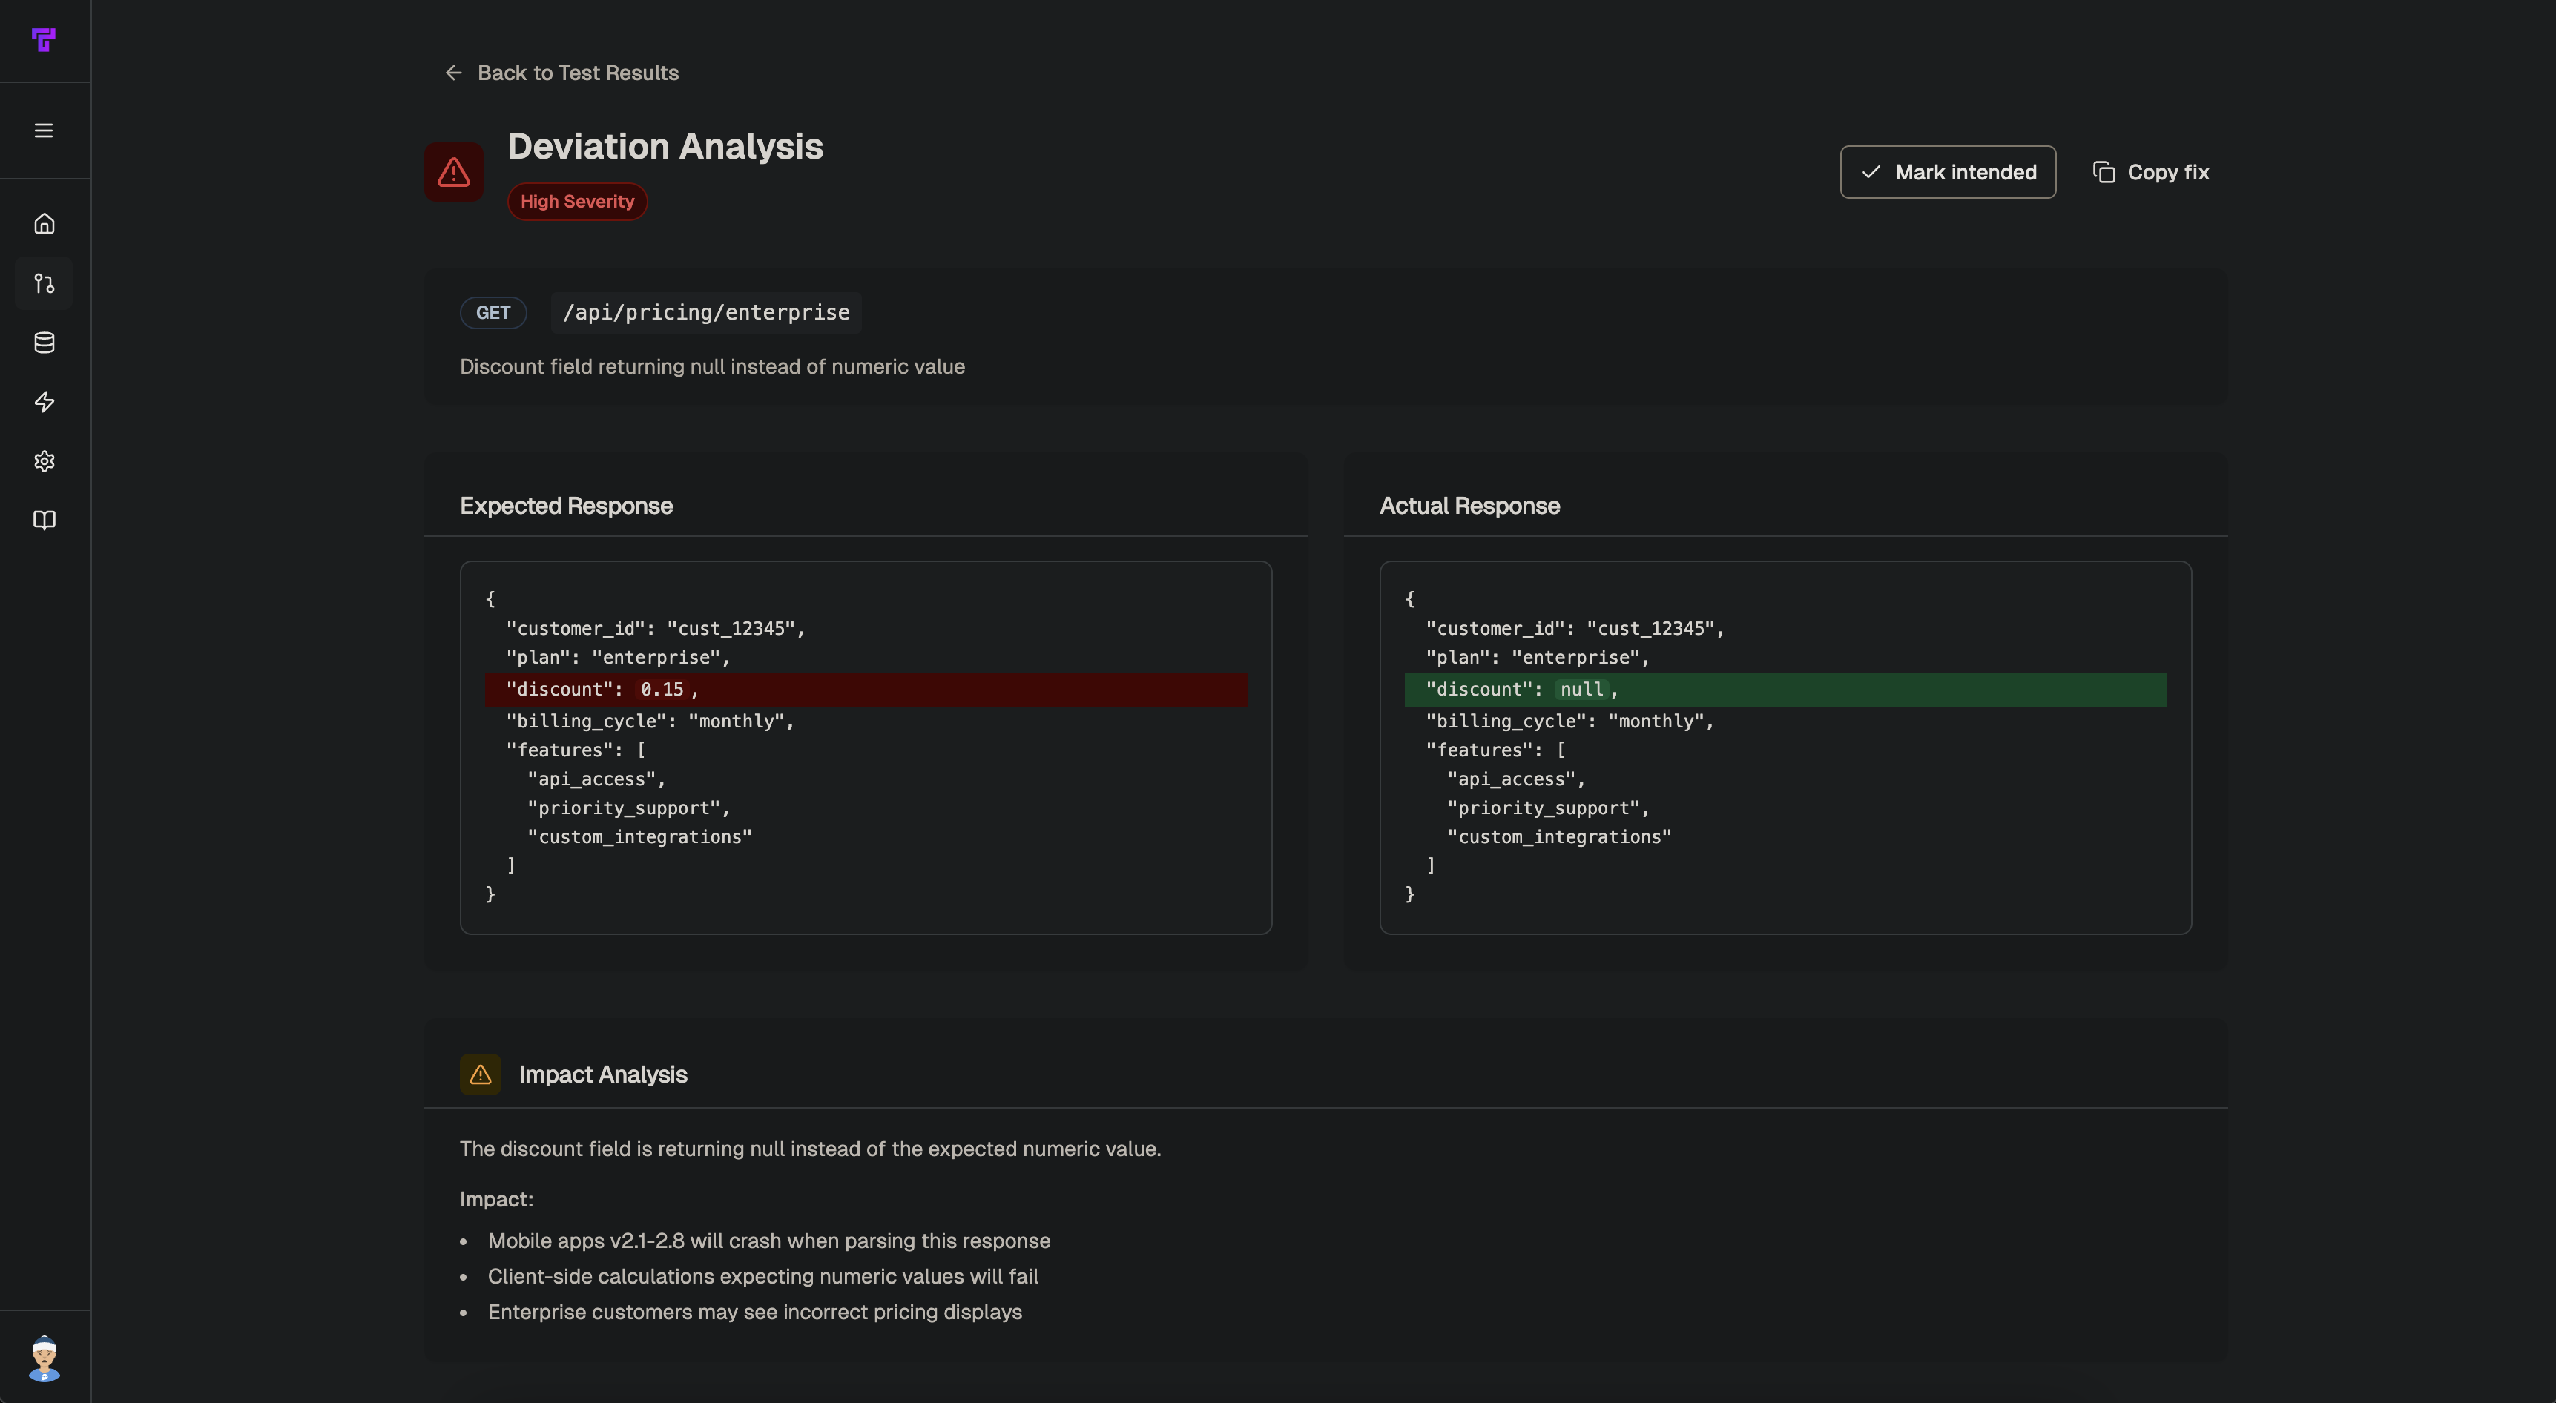Screen dimensions: 2556x1403
Task: Open Settings via the gear icon
Action: click(x=44, y=461)
